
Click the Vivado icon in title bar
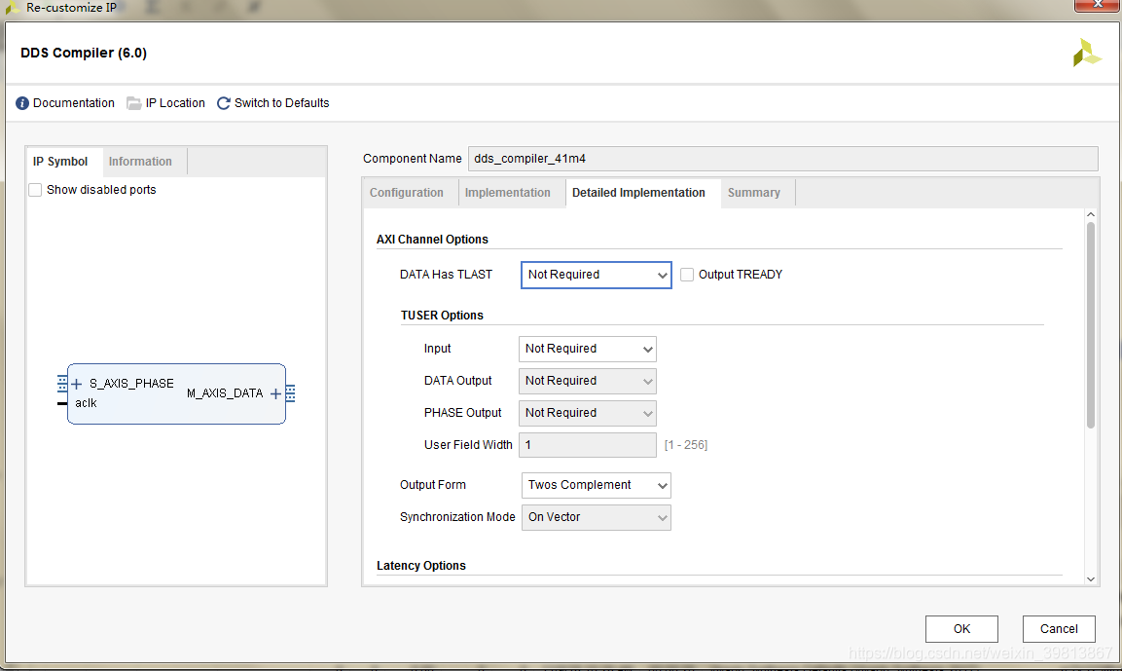pos(12,8)
